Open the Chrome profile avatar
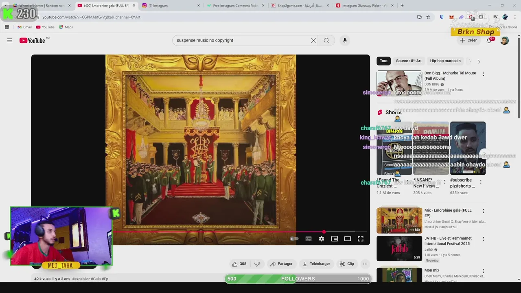The image size is (521, 293). [x=505, y=17]
